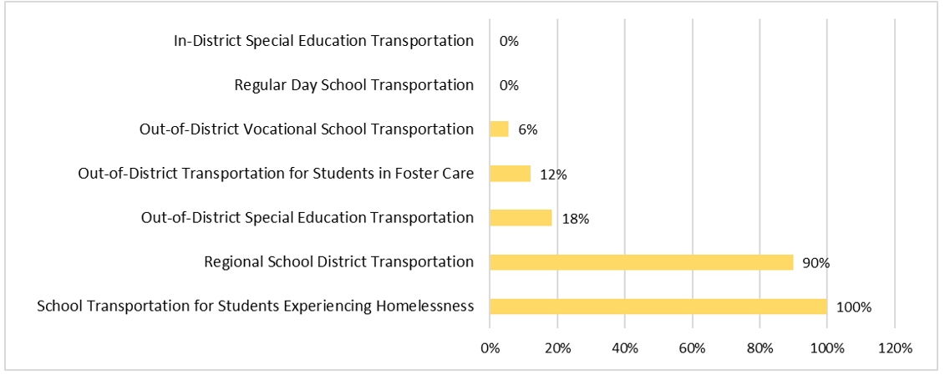Screen dimensions: 945x380
Task: Click the 40% axis tick label
Action: click(625, 347)
